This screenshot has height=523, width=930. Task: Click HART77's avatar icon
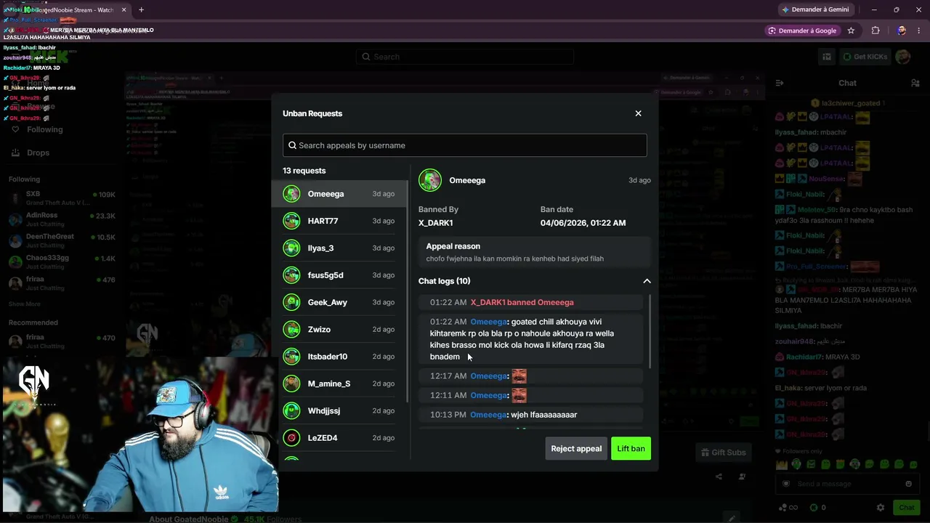pyautogui.click(x=292, y=221)
